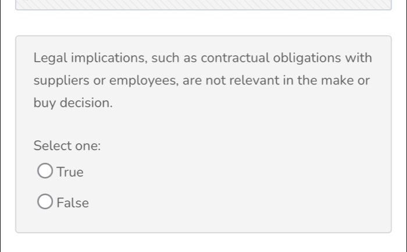407x252 pixels.
Task: Click the "True" answer label text
Action: (x=70, y=172)
